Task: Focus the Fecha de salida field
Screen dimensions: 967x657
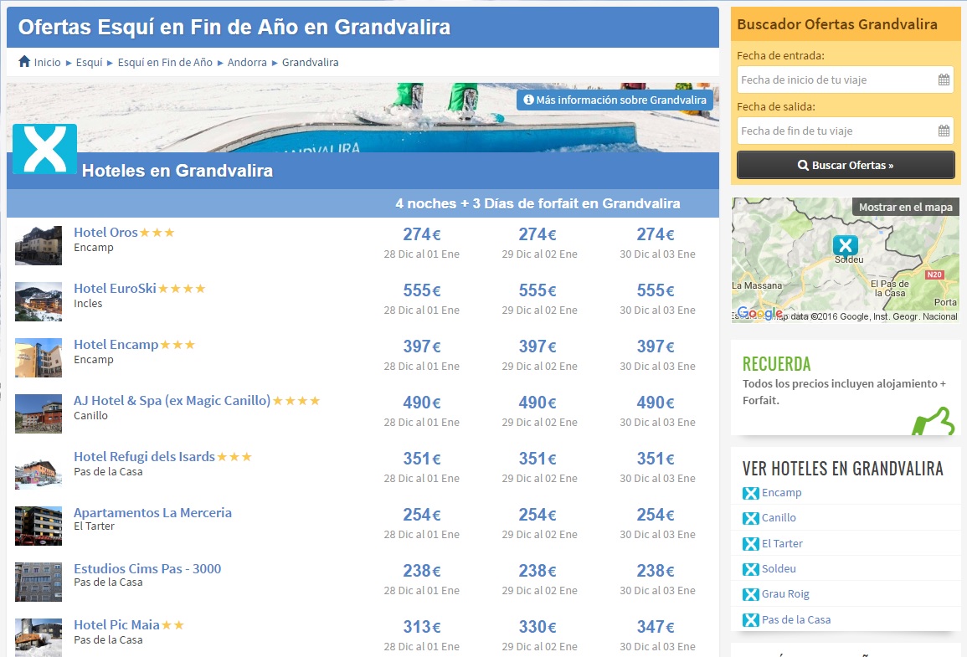Action: tap(845, 131)
